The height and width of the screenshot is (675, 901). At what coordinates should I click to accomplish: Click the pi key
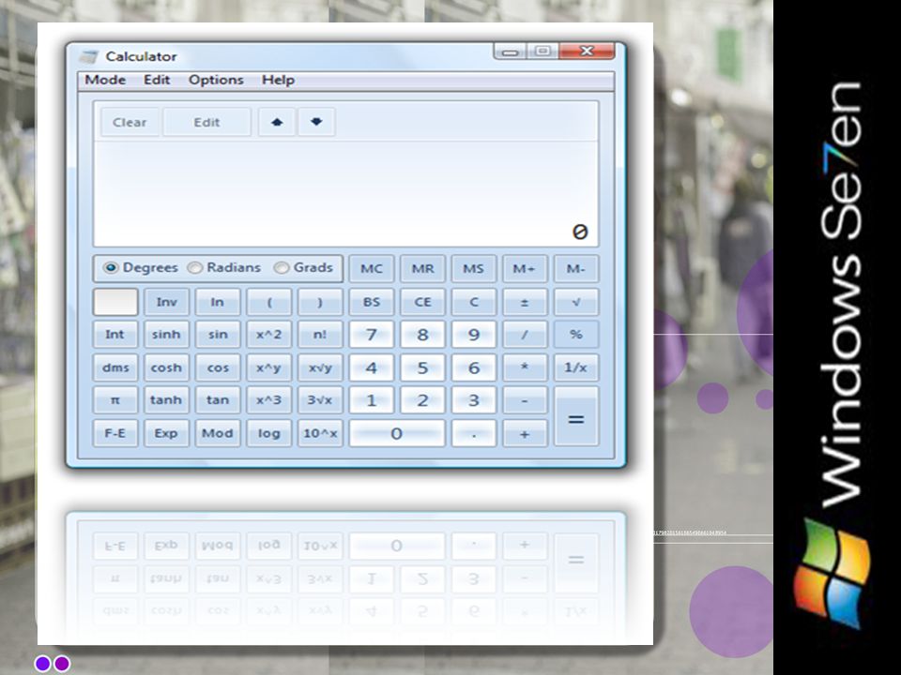pyautogui.click(x=115, y=400)
